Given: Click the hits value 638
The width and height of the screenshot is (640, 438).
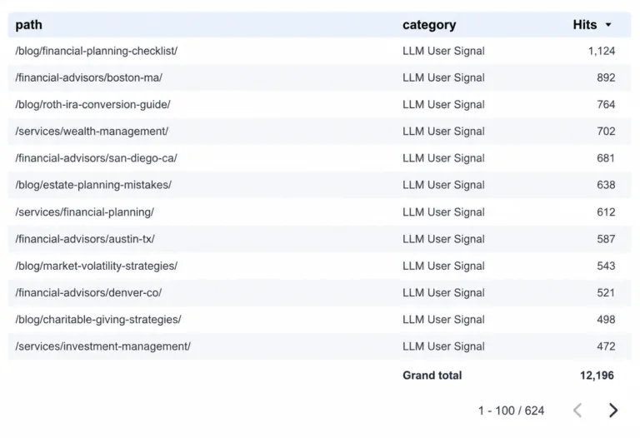Looking at the screenshot, I should tap(606, 185).
